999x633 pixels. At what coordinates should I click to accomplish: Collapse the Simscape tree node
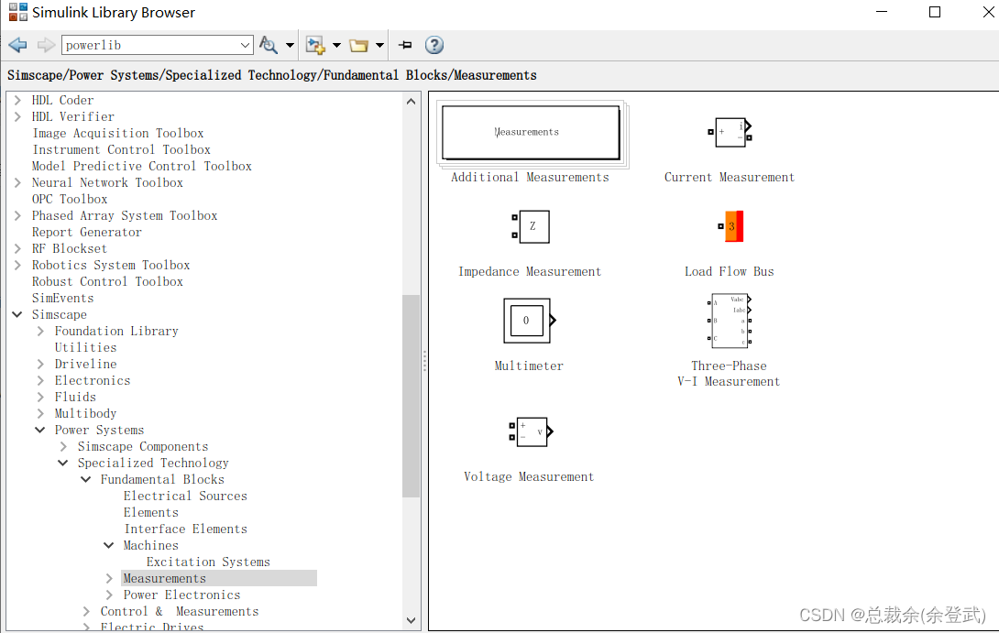pos(17,314)
